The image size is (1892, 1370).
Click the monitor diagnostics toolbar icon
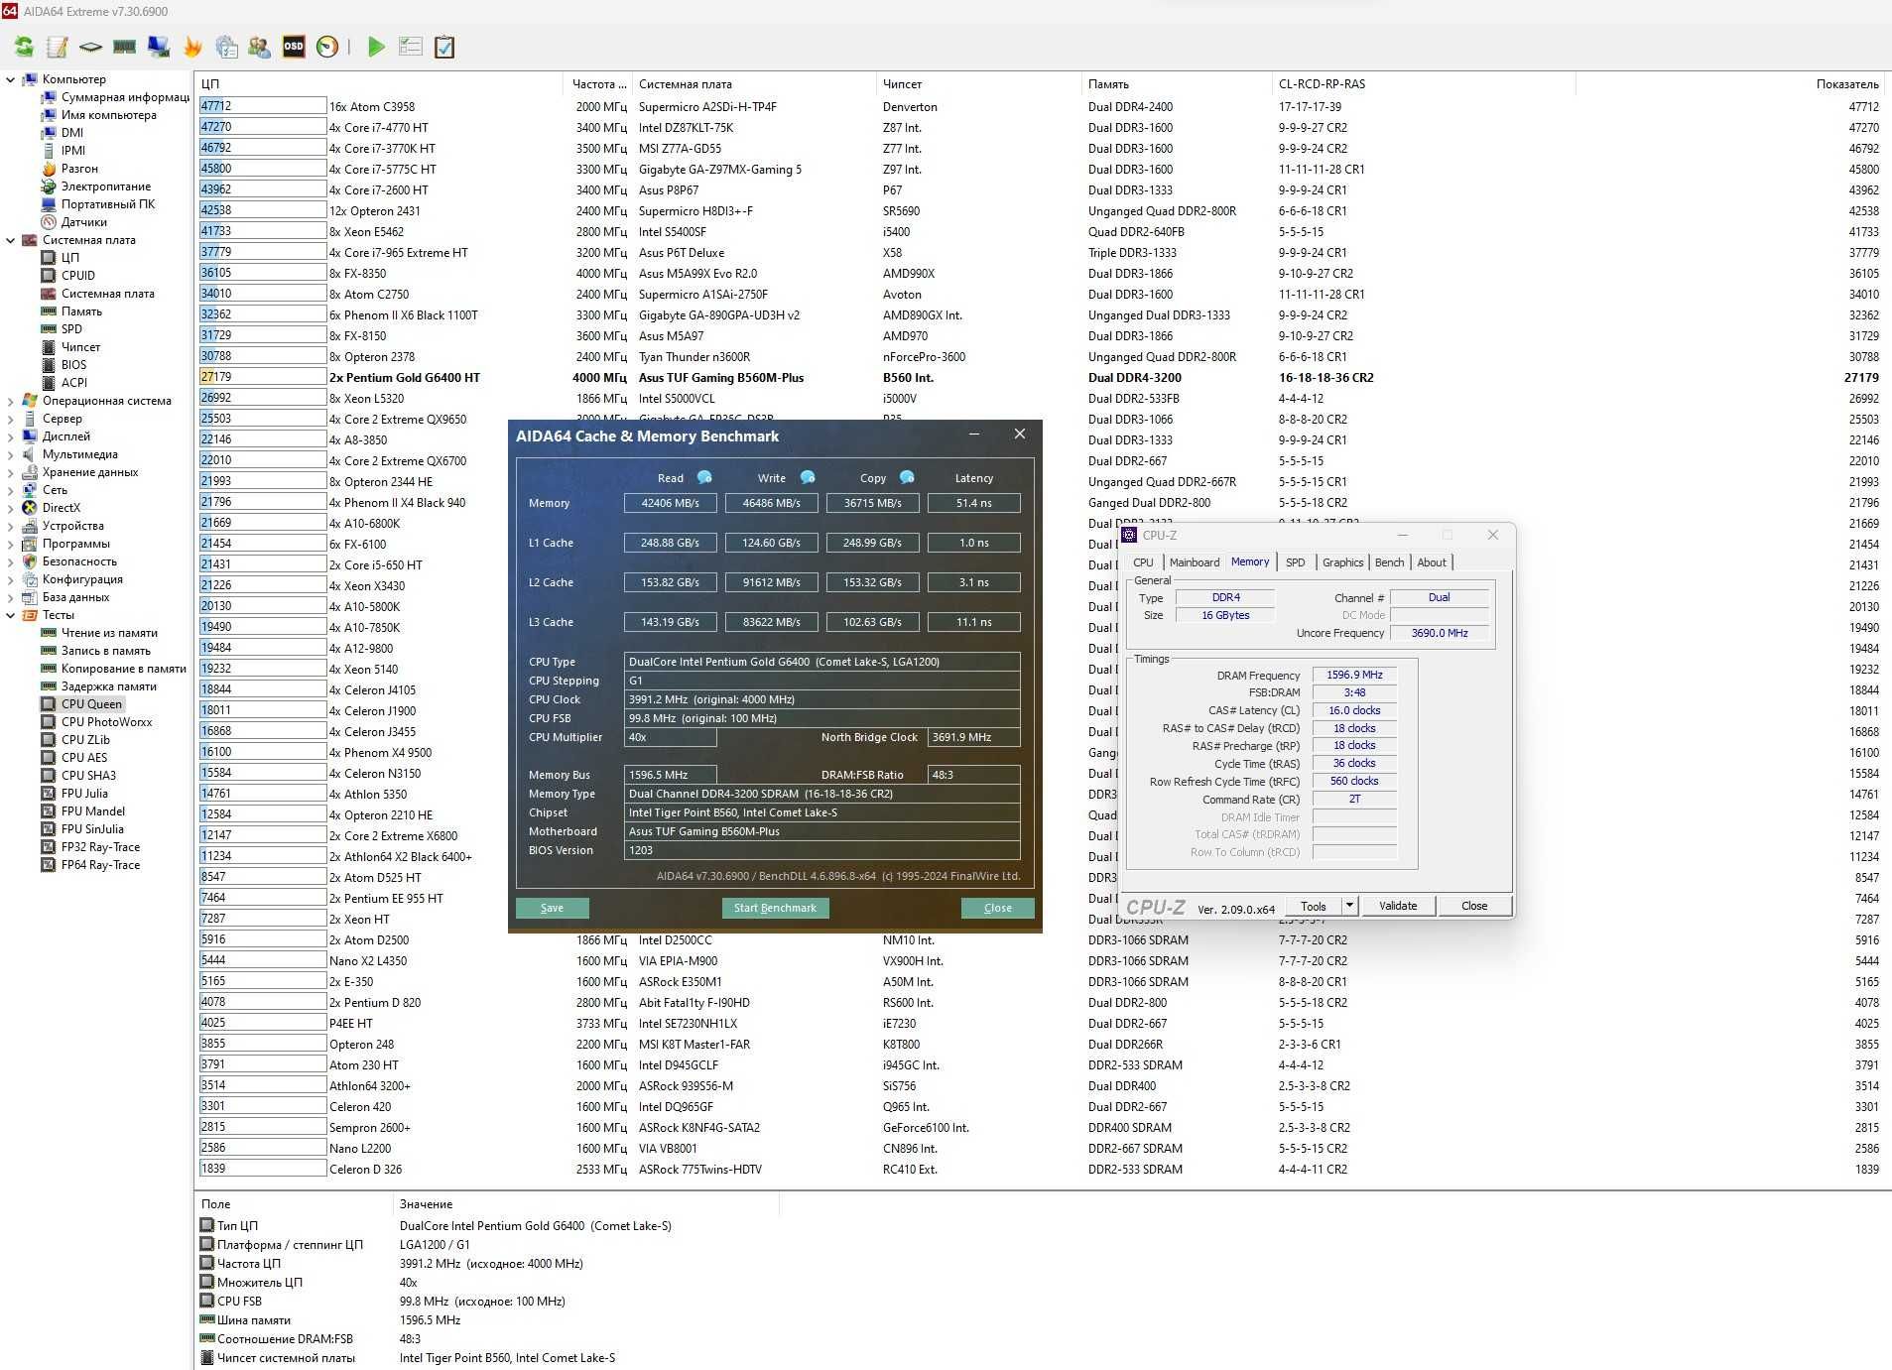159,47
